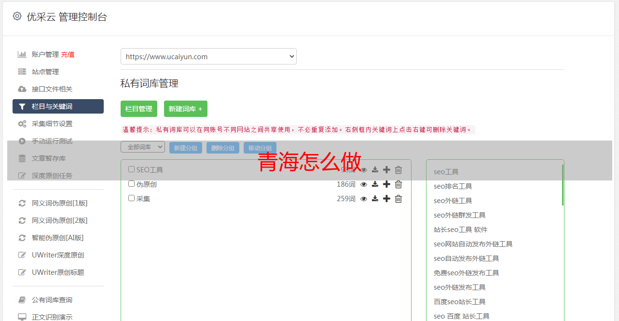Click the filter icon on 栏目与关键词
Image resolution: width=619 pixels, height=321 pixels.
point(22,106)
